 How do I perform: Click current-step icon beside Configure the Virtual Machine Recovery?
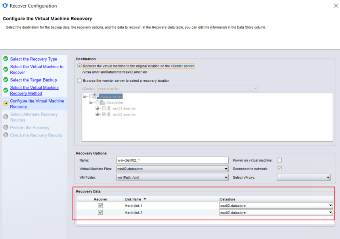click(x=6, y=104)
